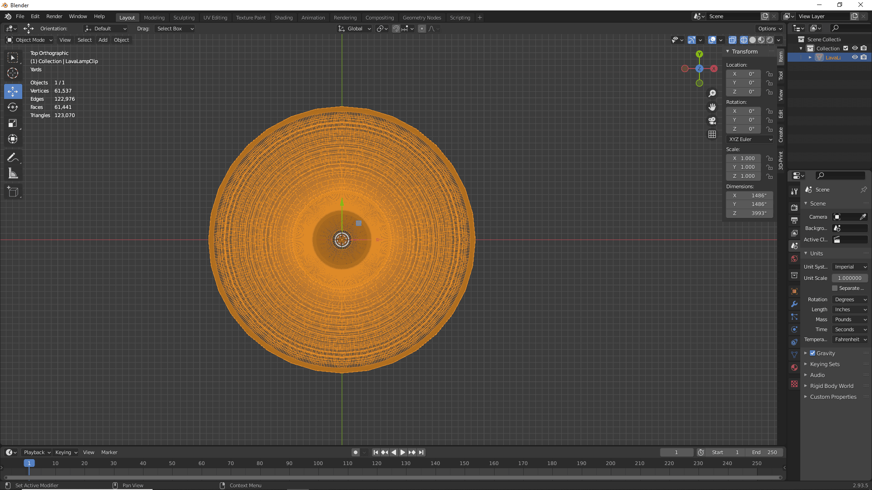
Task: Select the Add Cube tool
Action: (x=13, y=192)
